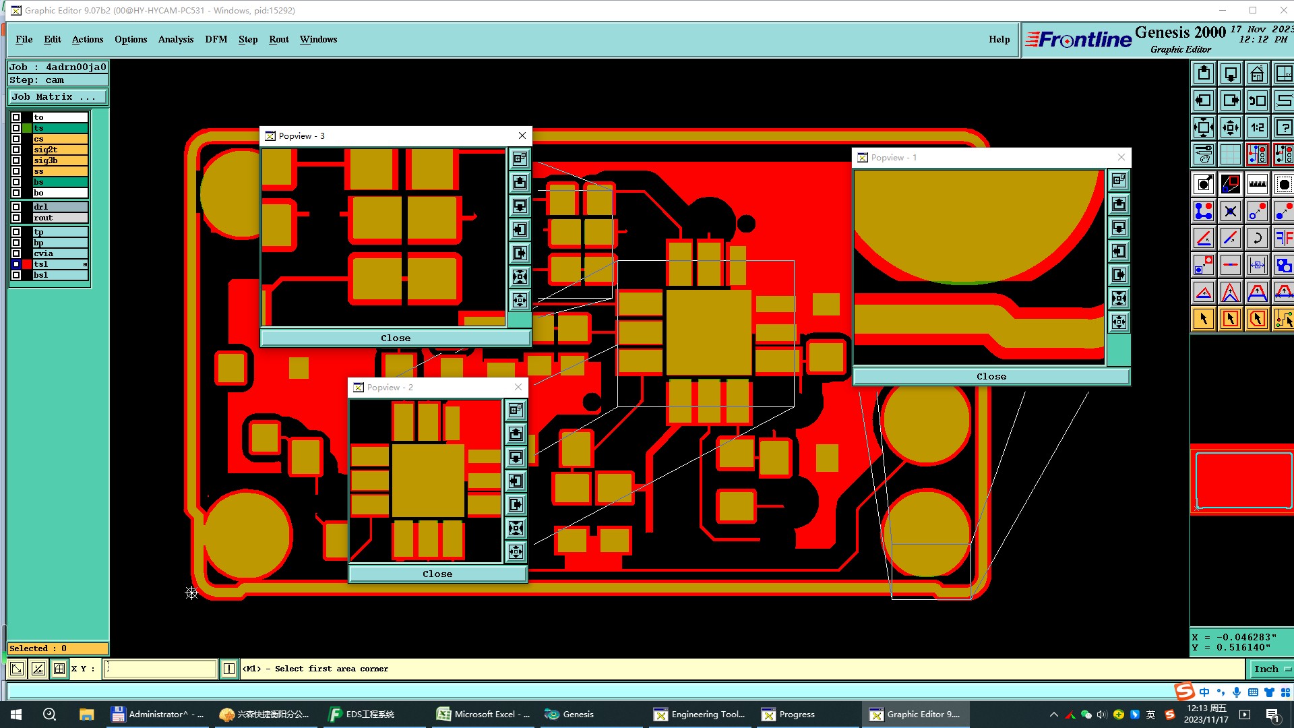Click the pan-left icon in Popview - 3
This screenshot has height=728, width=1294.
click(520, 229)
